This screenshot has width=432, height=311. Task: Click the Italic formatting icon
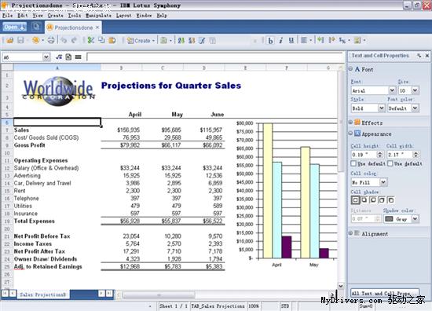281,41
